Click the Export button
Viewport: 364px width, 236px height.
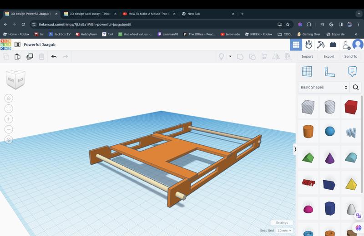tap(329, 57)
